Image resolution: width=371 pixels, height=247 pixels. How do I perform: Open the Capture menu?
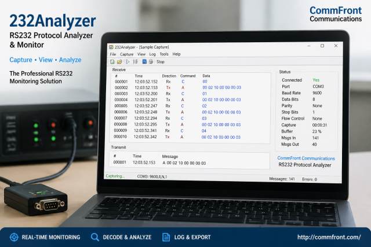[126, 54]
